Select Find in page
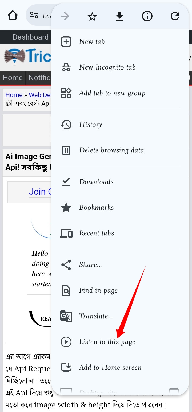The image size is (192, 412). coord(98,291)
